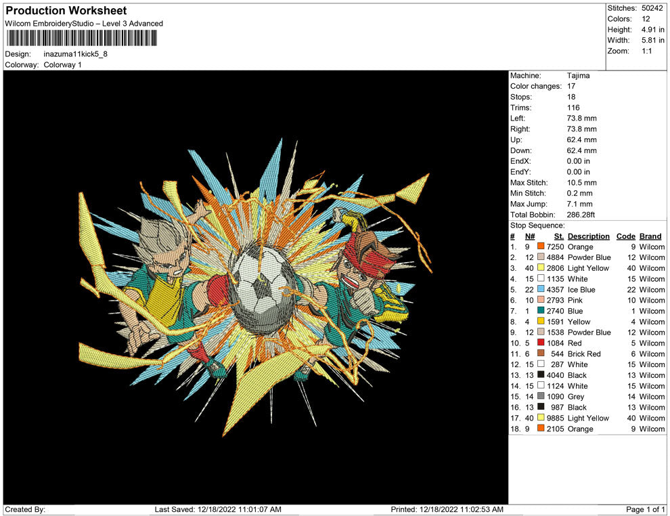Click the St. column header
The height and width of the screenshot is (516, 670).
(x=558, y=236)
